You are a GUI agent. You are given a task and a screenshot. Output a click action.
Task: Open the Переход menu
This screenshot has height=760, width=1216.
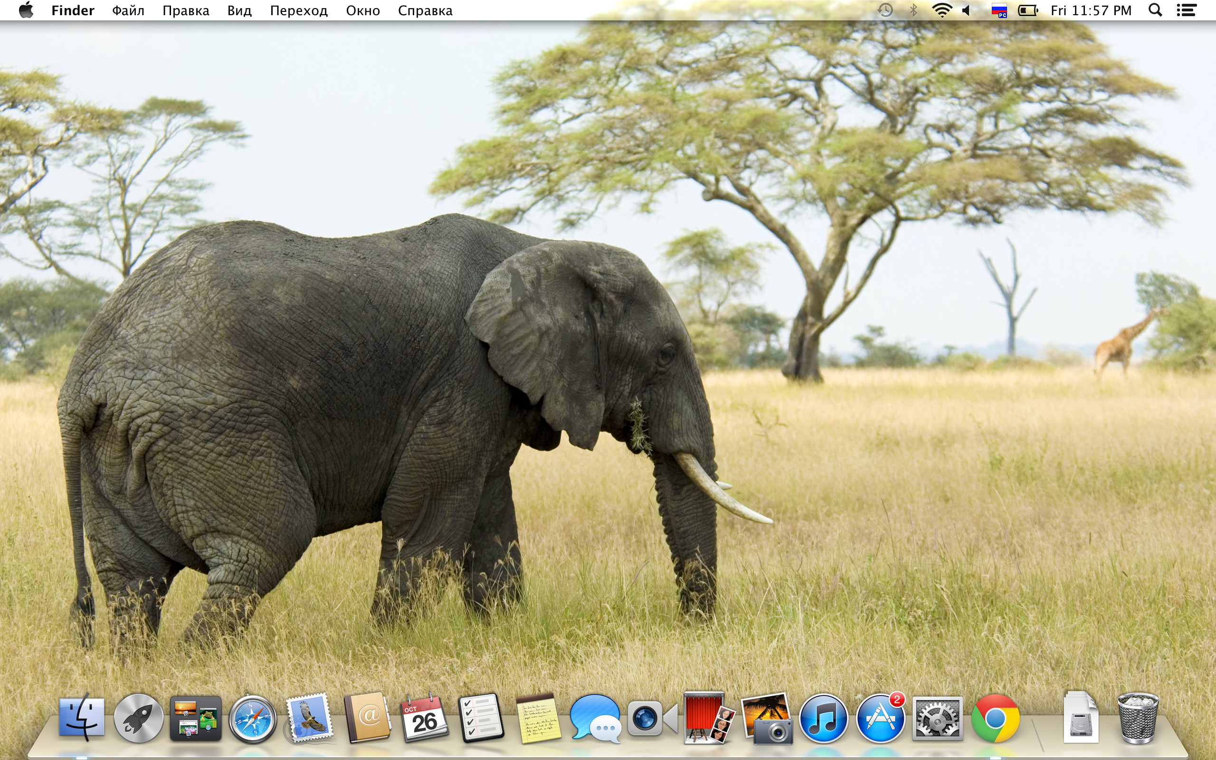(298, 10)
